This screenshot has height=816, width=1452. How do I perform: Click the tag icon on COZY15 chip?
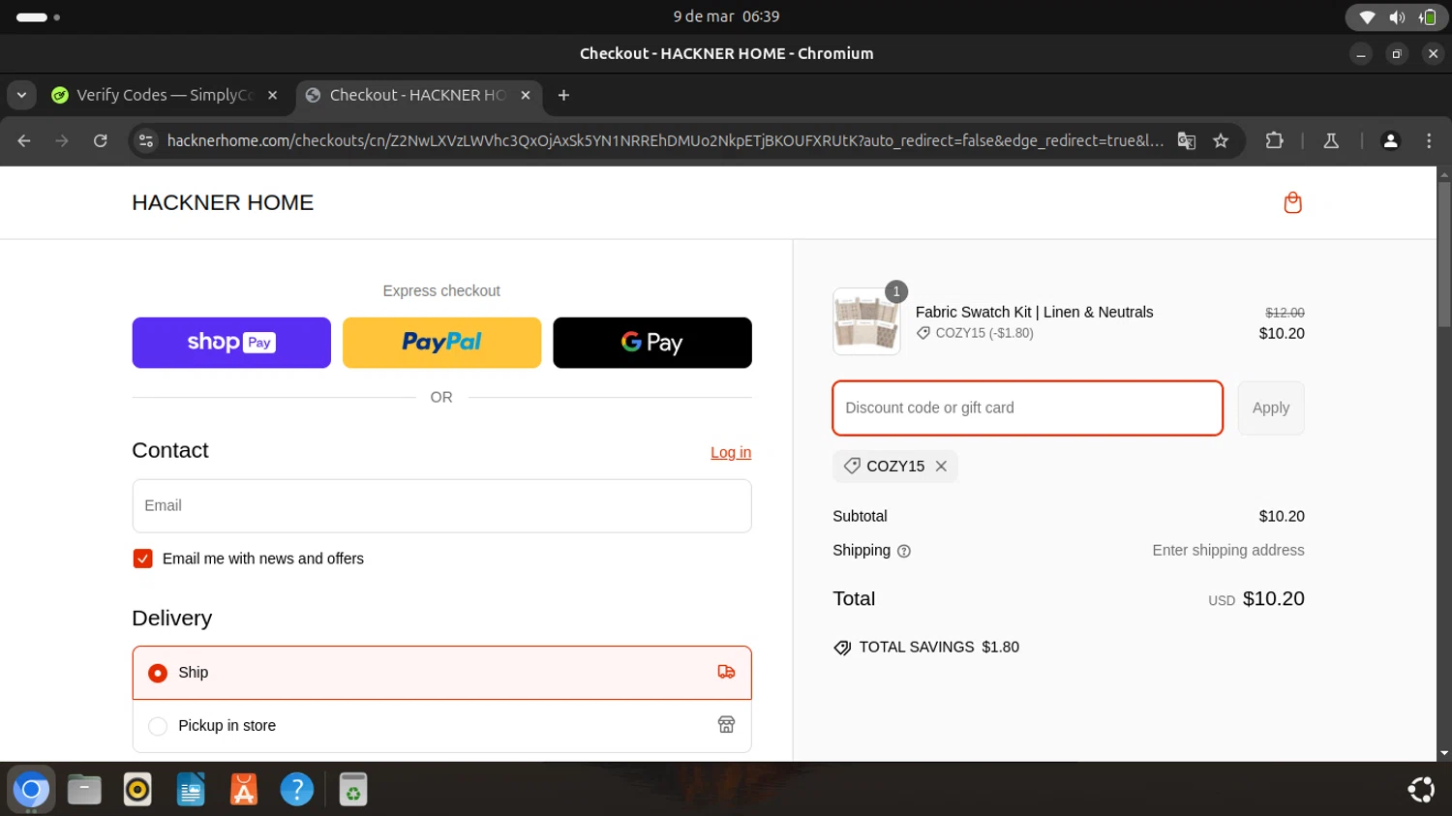point(852,466)
